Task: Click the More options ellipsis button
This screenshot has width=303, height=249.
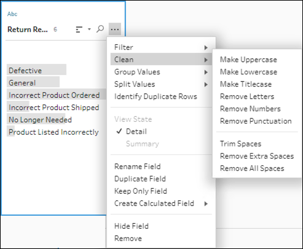Action: 115,30
